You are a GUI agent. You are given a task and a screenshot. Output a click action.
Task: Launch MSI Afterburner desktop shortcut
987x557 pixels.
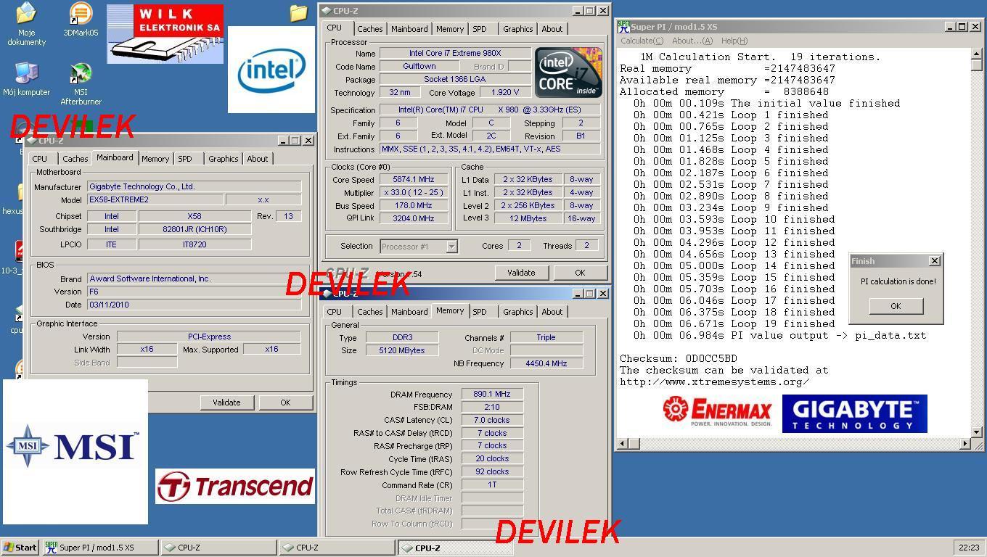point(81,83)
